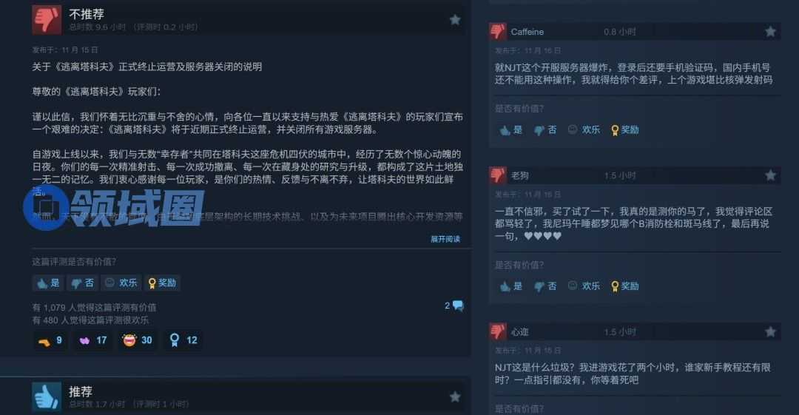
Task: Click the star icon on the 不推荐 review header
Action: coord(454,20)
